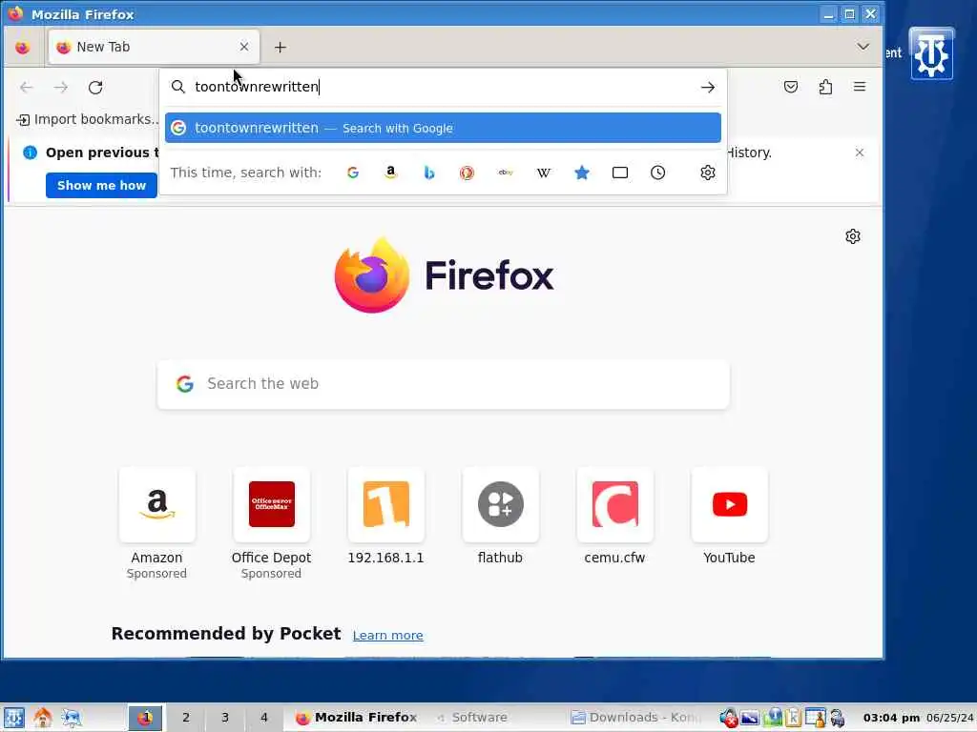Select Mozilla Firefox taskbar entry

click(x=357, y=718)
